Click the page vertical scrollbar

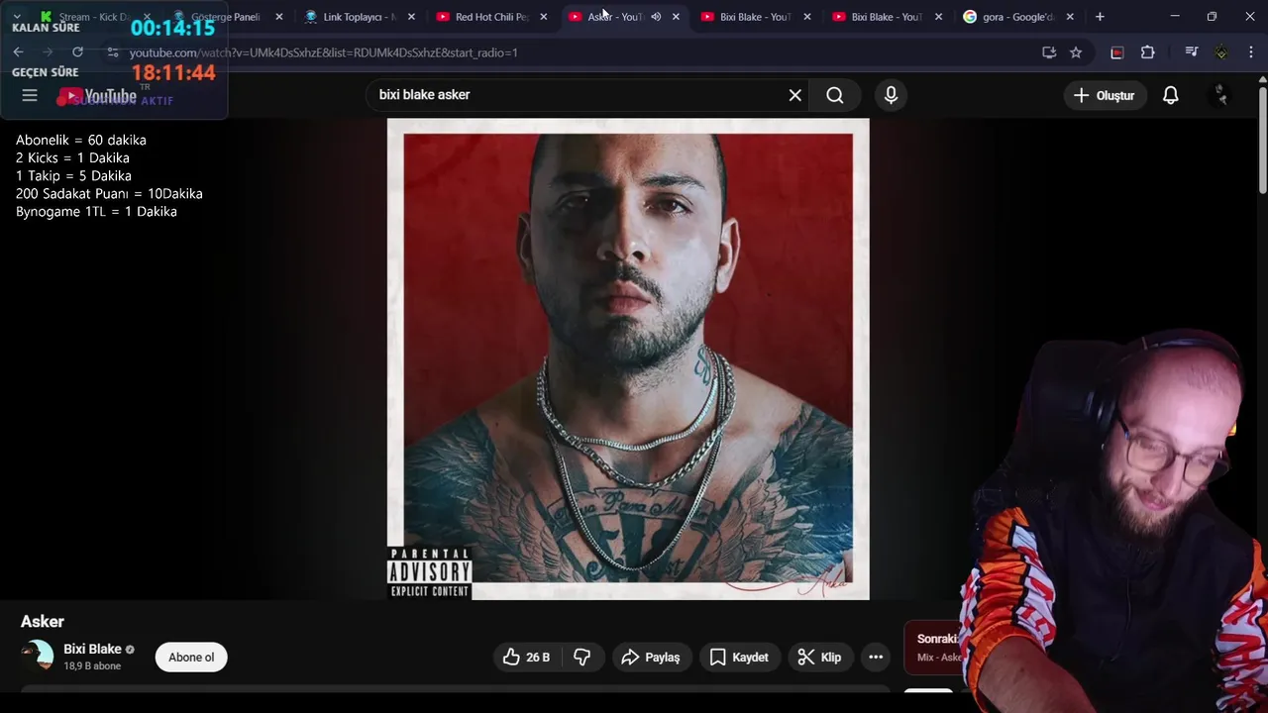pyautogui.click(x=1262, y=139)
